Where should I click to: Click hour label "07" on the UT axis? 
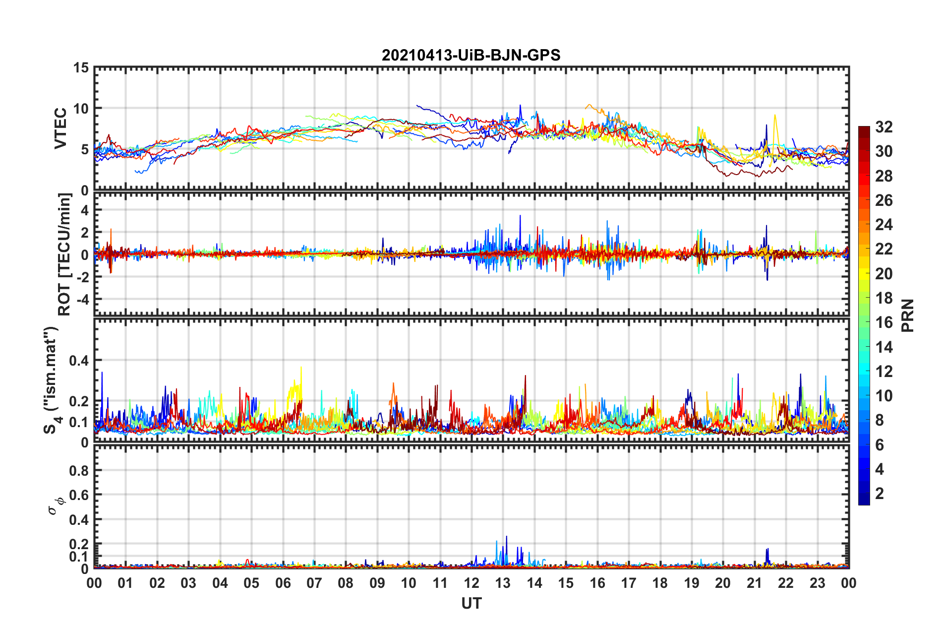[x=314, y=583]
